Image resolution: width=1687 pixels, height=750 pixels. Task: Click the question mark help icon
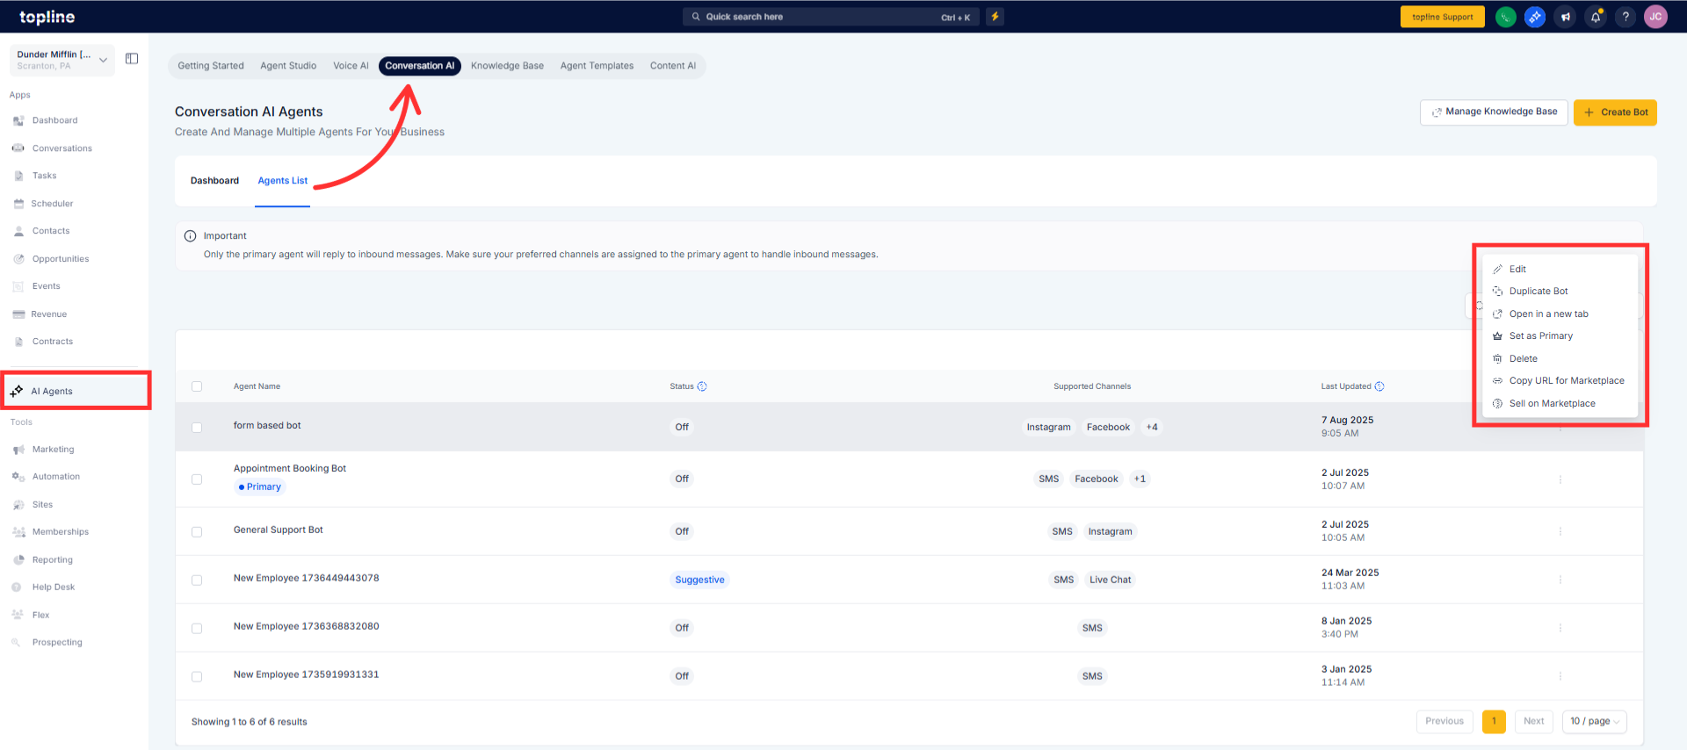click(x=1625, y=17)
